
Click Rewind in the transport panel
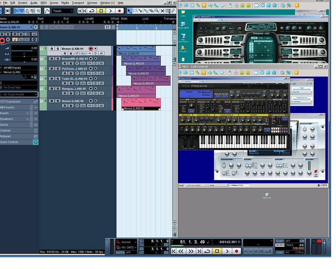tap(181, 251)
